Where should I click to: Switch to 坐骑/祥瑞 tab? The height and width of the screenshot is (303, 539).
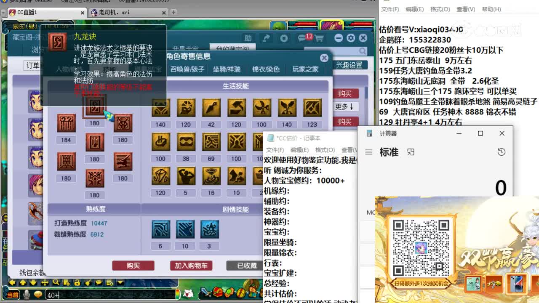227,69
